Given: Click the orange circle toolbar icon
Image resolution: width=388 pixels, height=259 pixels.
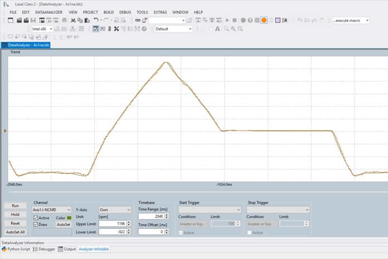Looking at the screenshot, I should [x=264, y=20].
